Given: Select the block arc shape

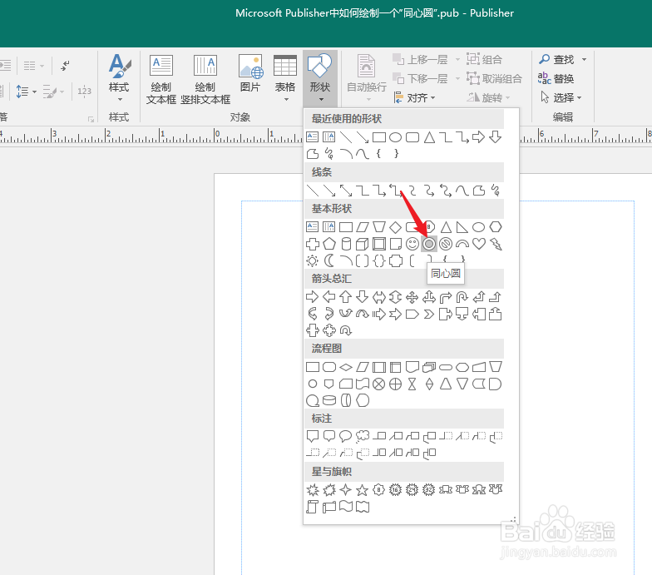Looking at the screenshot, I should tap(462, 244).
